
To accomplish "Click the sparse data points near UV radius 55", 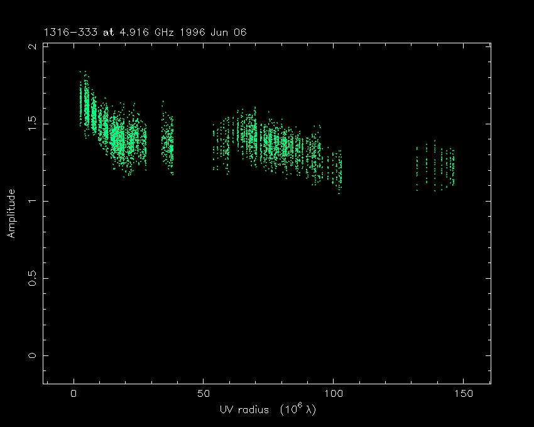I will point(217,149).
